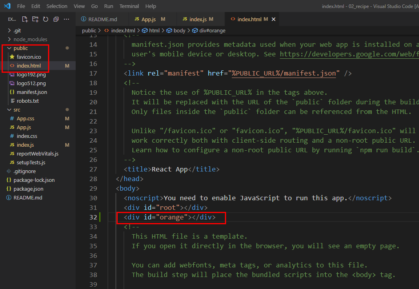Open index.css in the src folder
The height and width of the screenshot is (289, 419).
[38, 136]
